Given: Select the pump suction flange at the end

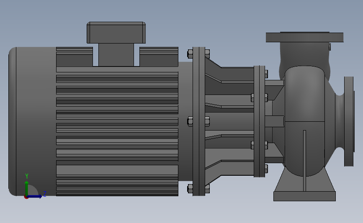Looking at the screenshot, I should [349, 121].
